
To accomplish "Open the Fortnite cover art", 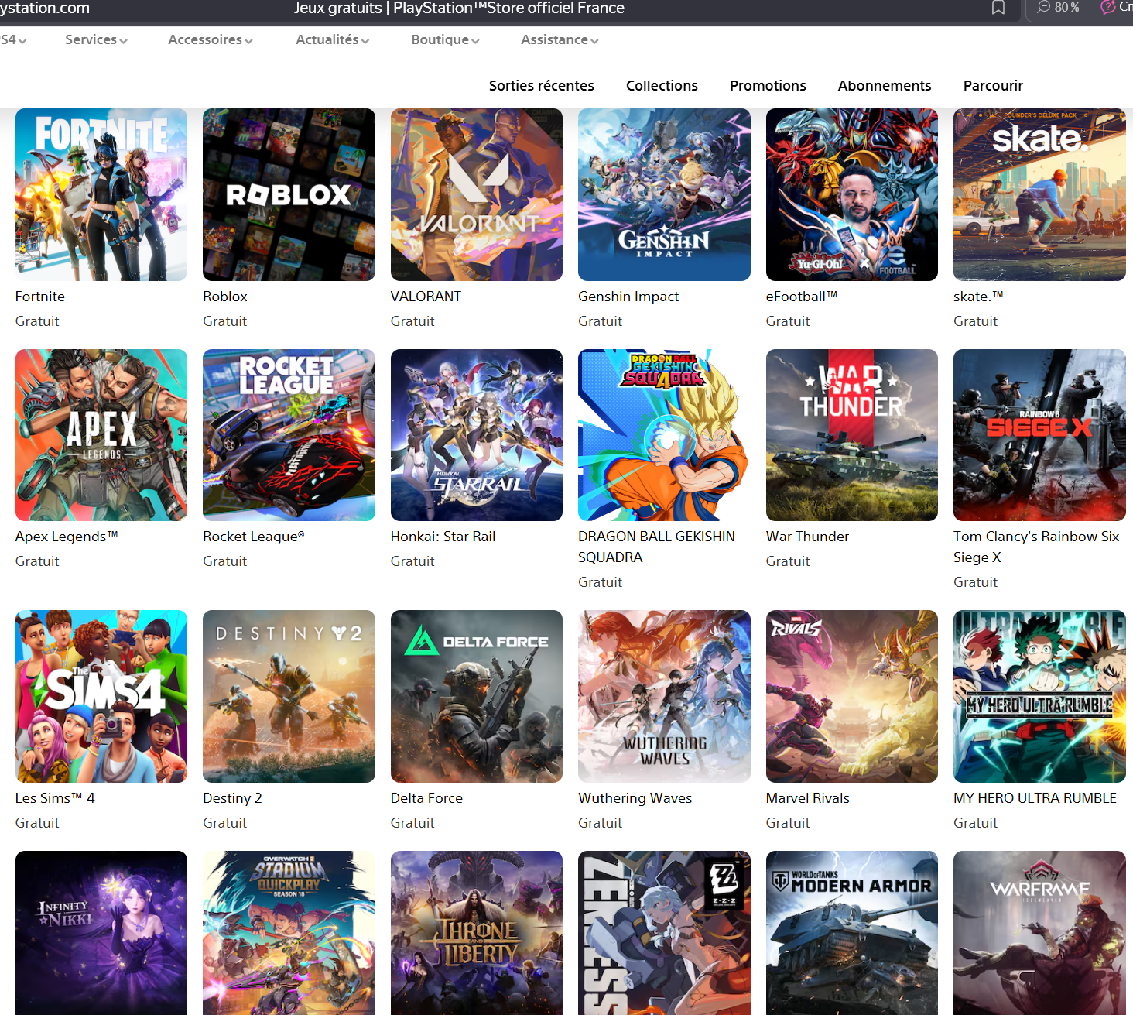I will [x=101, y=194].
